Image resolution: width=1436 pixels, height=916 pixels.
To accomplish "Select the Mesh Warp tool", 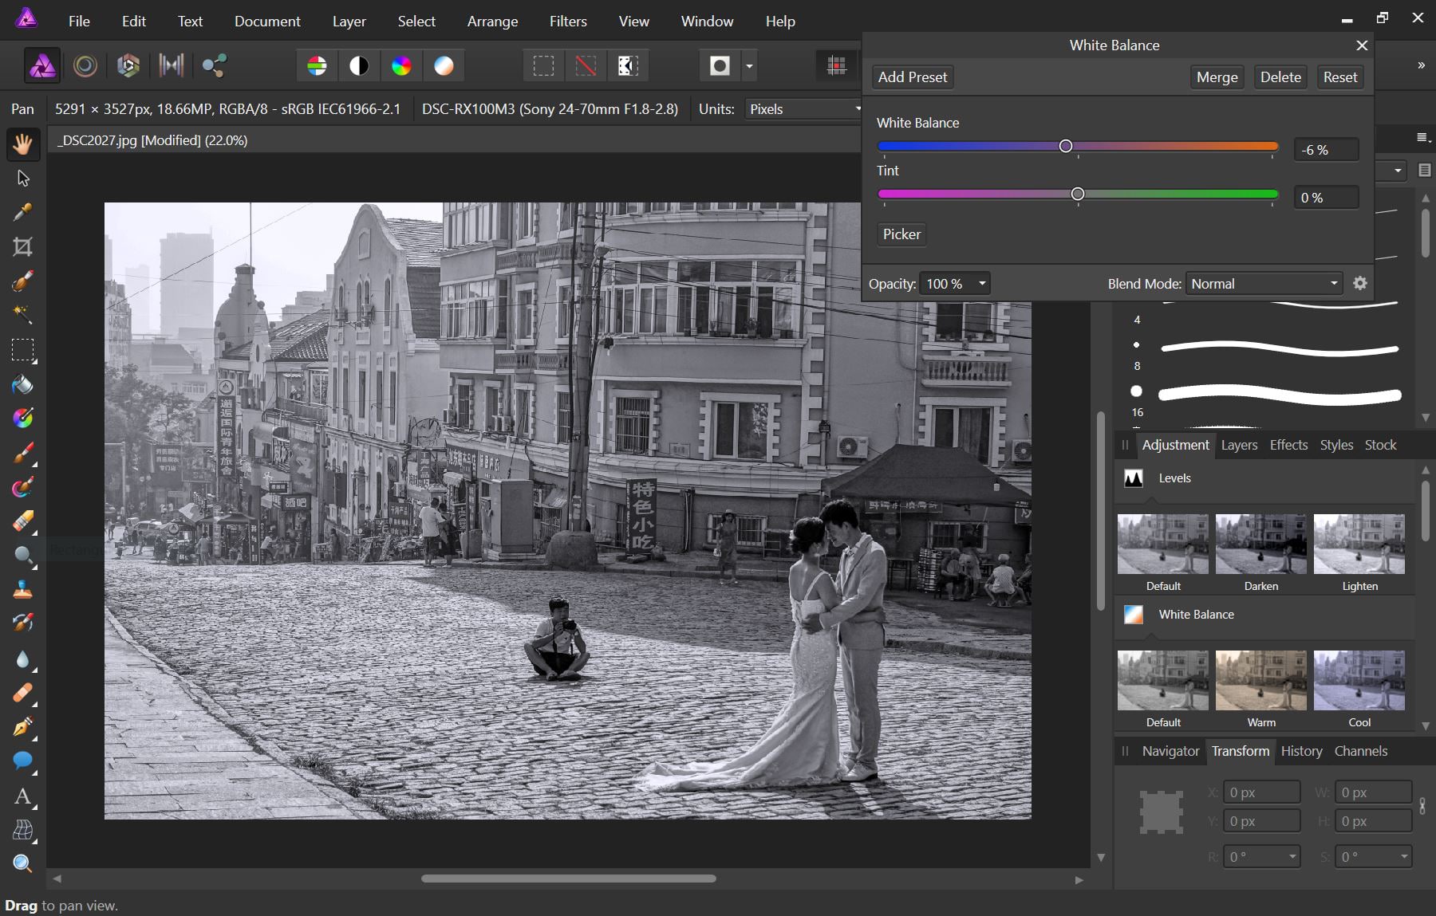I will point(22,831).
